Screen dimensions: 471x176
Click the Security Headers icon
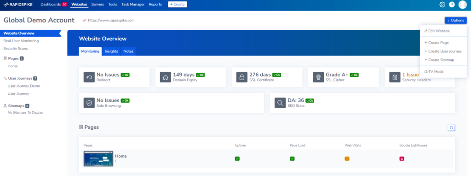pyautogui.click(x=394, y=77)
